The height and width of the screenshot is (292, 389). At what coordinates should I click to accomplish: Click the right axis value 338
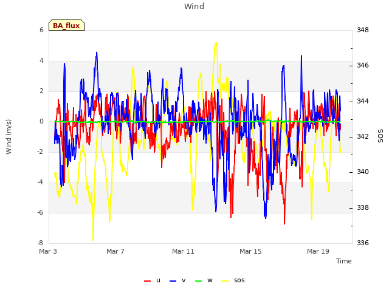tap(363, 207)
